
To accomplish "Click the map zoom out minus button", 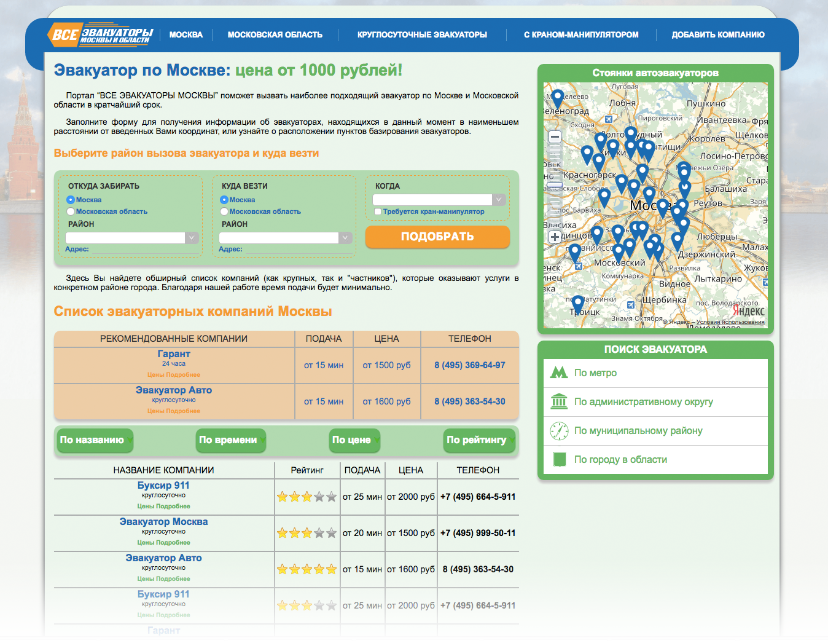I will click(555, 137).
